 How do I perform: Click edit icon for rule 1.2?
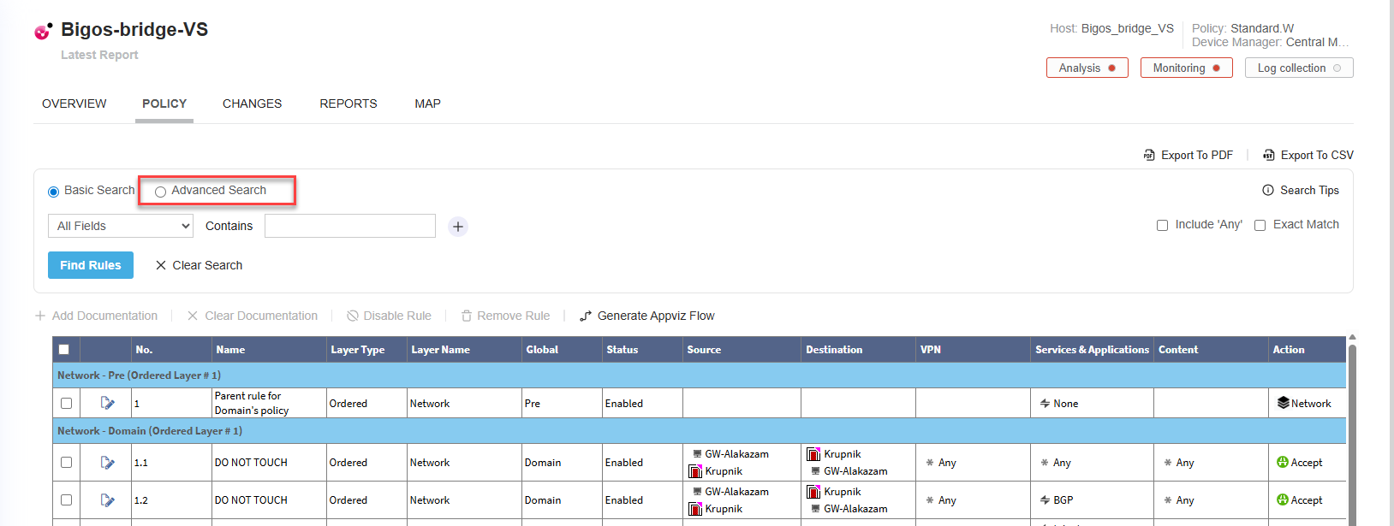[x=107, y=500]
